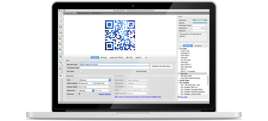Image resolution: width=268 pixels, height=121 pixels.
Task: Uncheck the Optimize checkbox
Action: point(79,94)
